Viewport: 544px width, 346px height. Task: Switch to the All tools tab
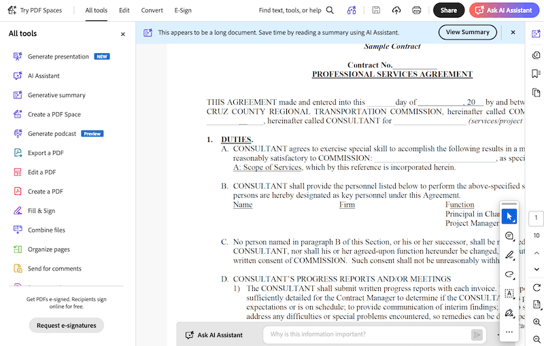click(96, 10)
